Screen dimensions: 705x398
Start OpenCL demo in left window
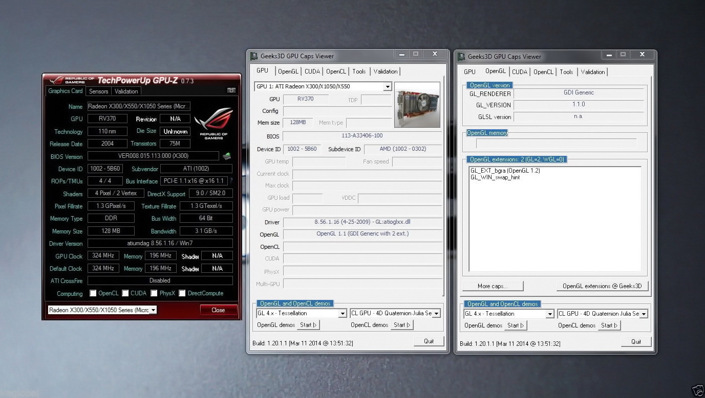click(402, 324)
